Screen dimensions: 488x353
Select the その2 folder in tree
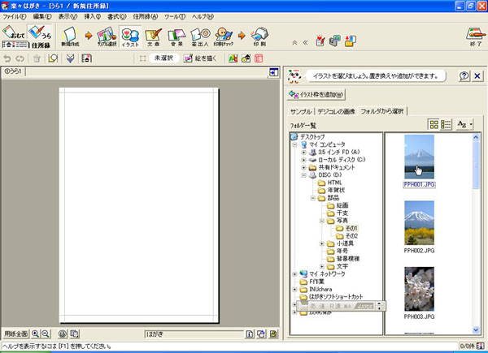[x=351, y=235]
